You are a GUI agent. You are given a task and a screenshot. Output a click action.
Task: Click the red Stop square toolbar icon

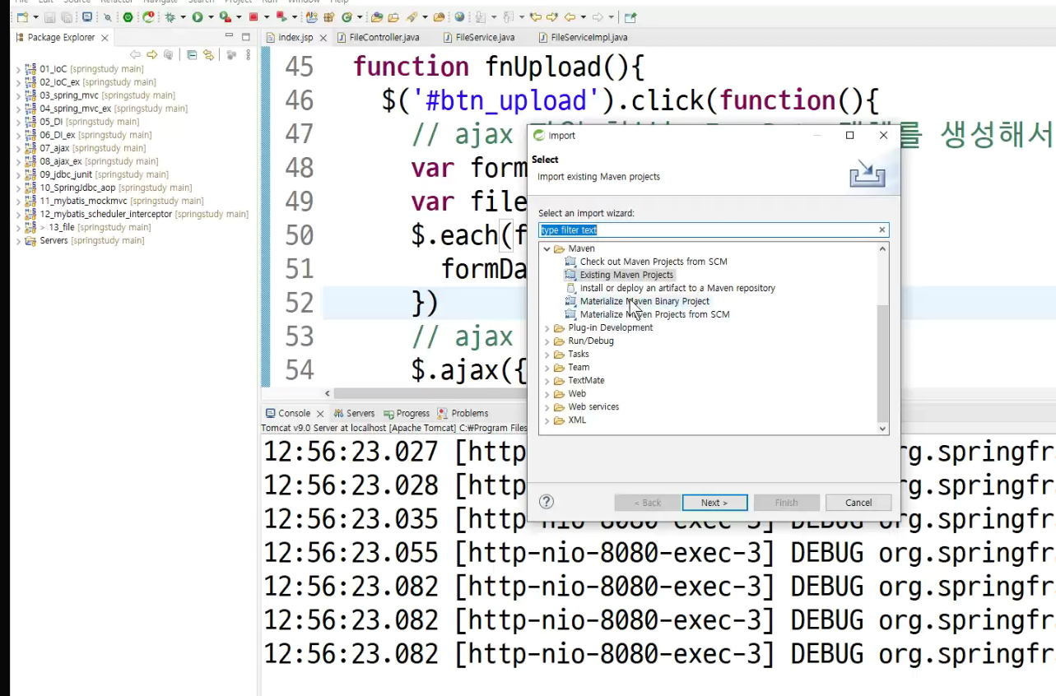pyautogui.click(x=254, y=16)
